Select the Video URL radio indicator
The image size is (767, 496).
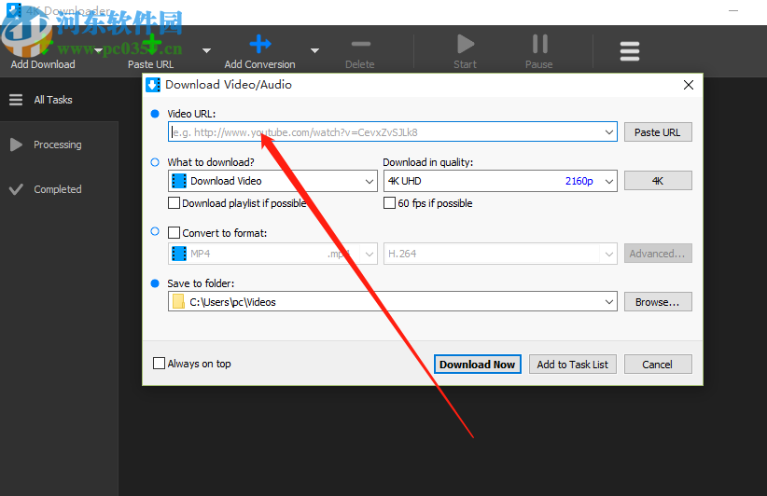pos(155,114)
